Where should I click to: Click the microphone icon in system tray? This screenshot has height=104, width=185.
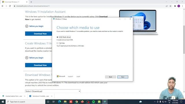(160, 102)
